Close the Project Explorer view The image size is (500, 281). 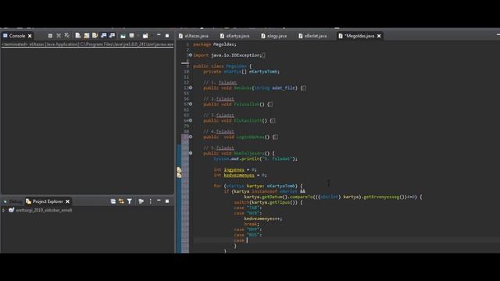(68, 201)
